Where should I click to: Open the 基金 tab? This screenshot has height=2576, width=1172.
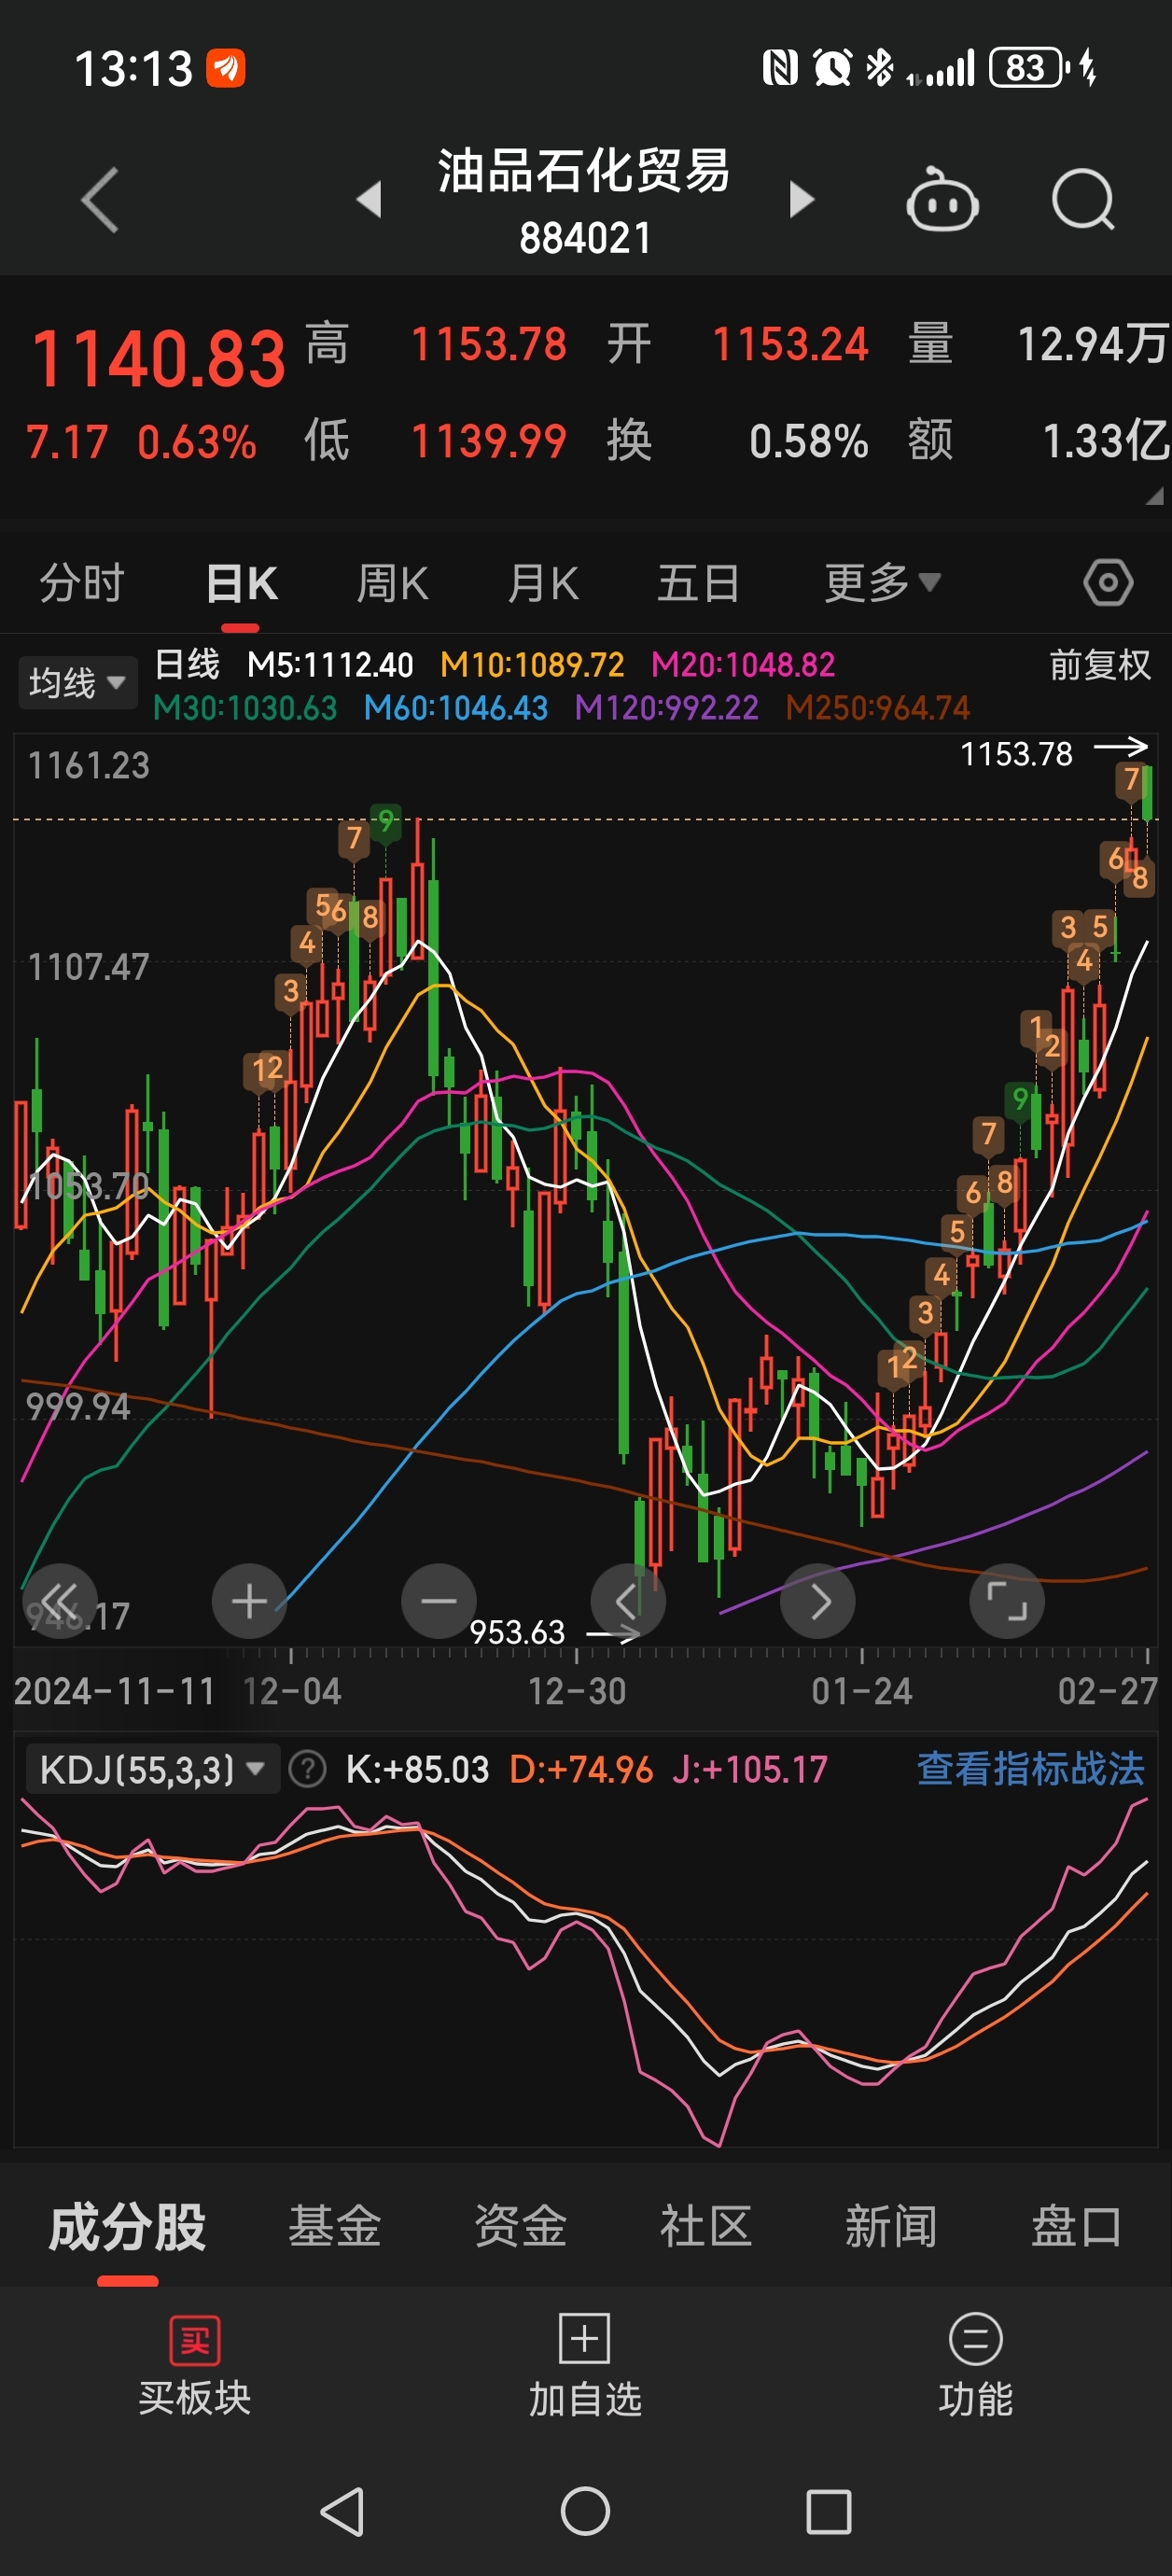point(334,2228)
